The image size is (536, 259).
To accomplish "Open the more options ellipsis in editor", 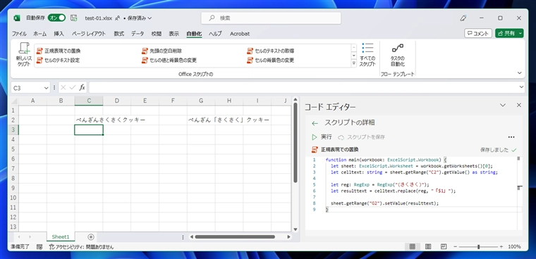I will tap(511, 137).
